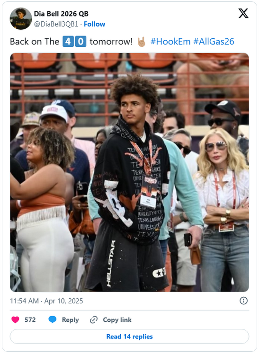Screen dimensions: 259x355
Task: Click the horns hand emoji in the tweet
Action: [x=142, y=42]
